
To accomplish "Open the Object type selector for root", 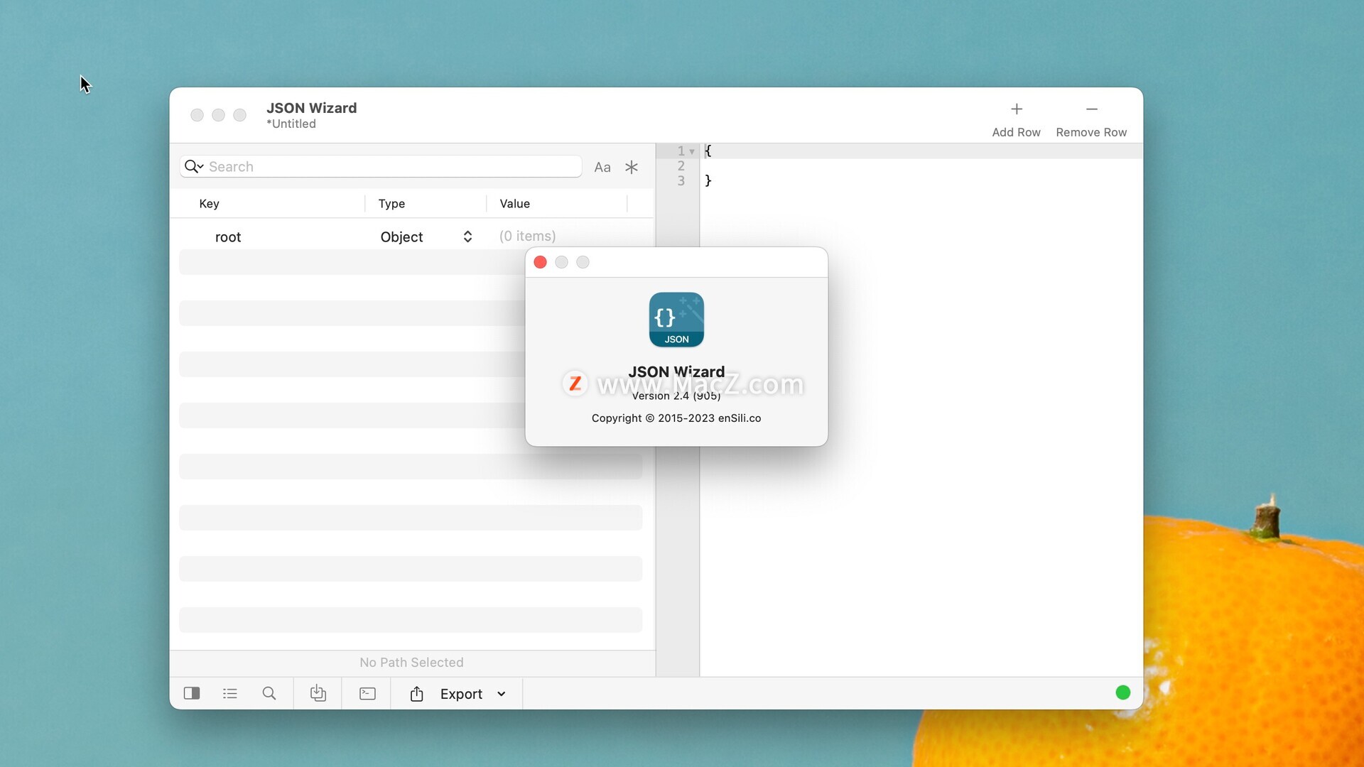I will 426,237.
